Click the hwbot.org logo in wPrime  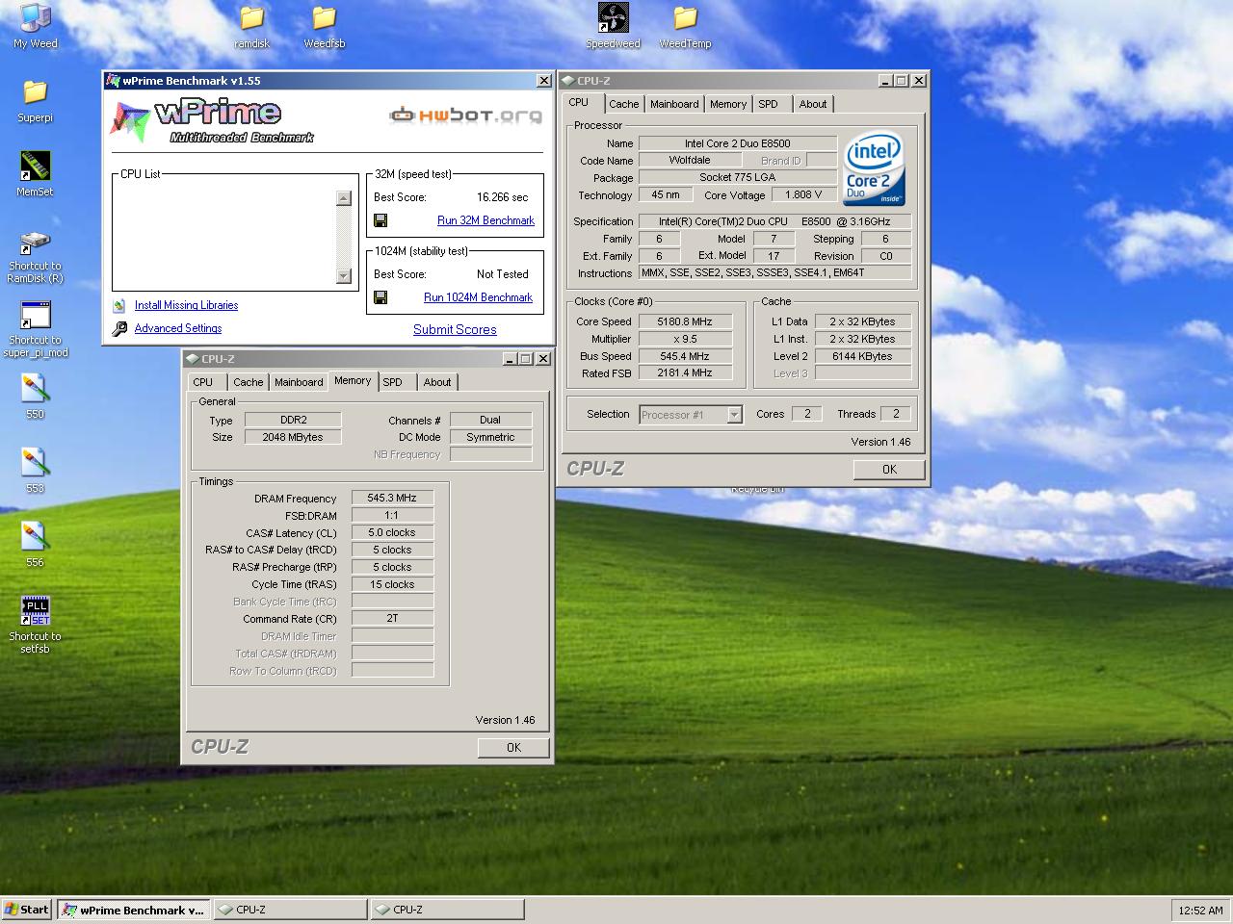pyautogui.click(x=465, y=115)
